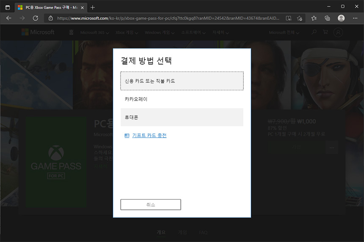Click the address bar URL field
The width and height of the screenshot is (364, 242).
pyautogui.click(x=168, y=18)
